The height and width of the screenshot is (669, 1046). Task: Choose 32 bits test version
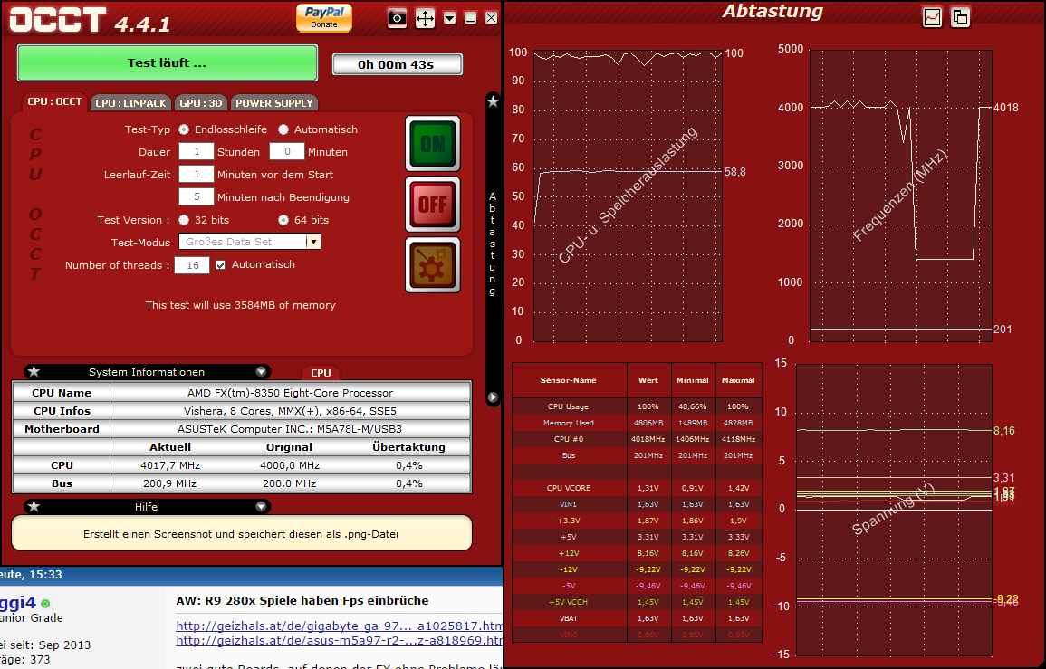pyautogui.click(x=184, y=219)
